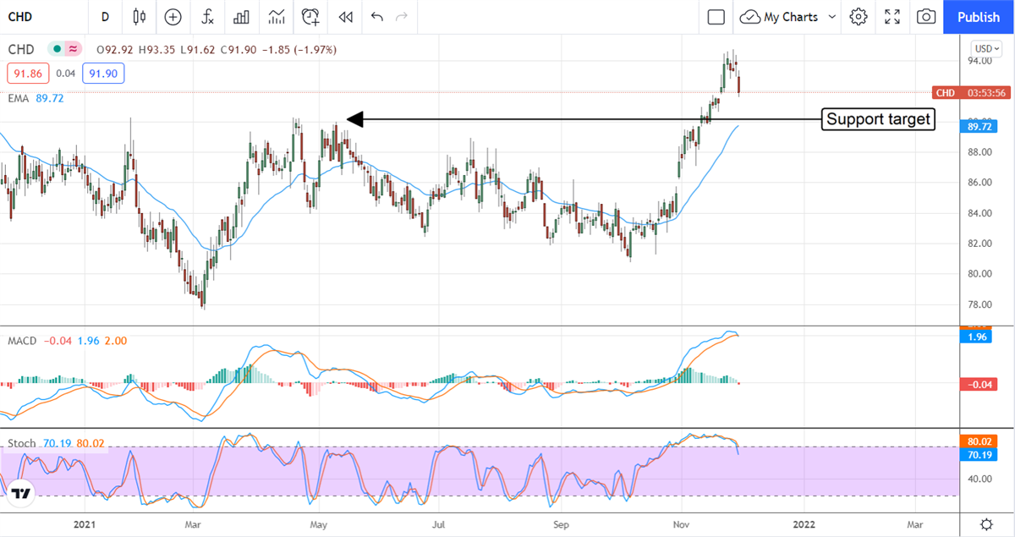Click the 91.90 buy price button
The image size is (1015, 537).
click(x=104, y=74)
